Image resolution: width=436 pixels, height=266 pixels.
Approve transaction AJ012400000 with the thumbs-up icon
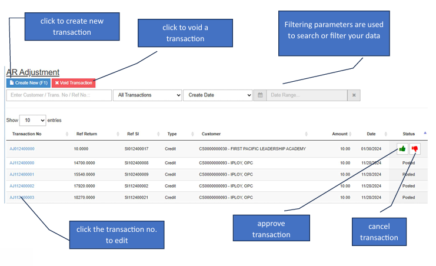click(x=402, y=149)
